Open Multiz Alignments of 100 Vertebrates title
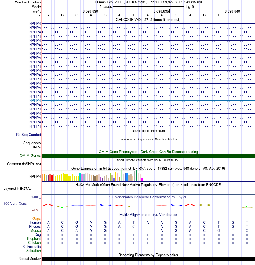This screenshot has width=255, height=265. pos(148,215)
